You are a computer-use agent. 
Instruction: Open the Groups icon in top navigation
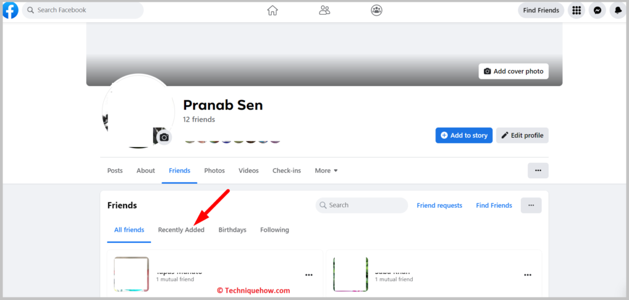[x=377, y=10]
